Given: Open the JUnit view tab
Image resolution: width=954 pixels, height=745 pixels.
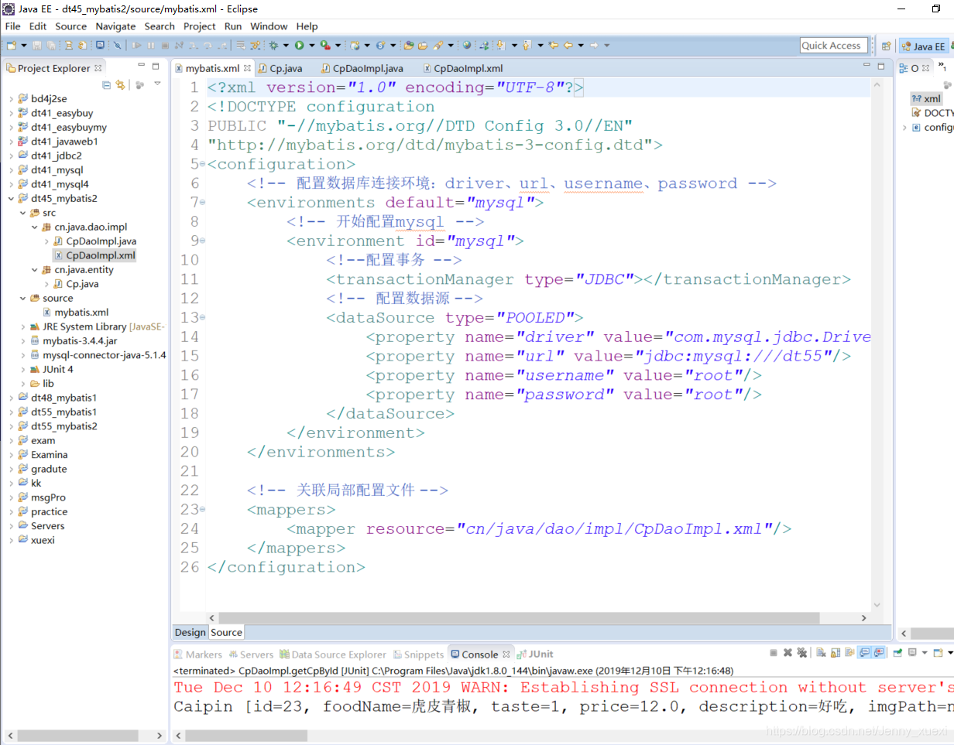Looking at the screenshot, I should click(x=536, y=654).
